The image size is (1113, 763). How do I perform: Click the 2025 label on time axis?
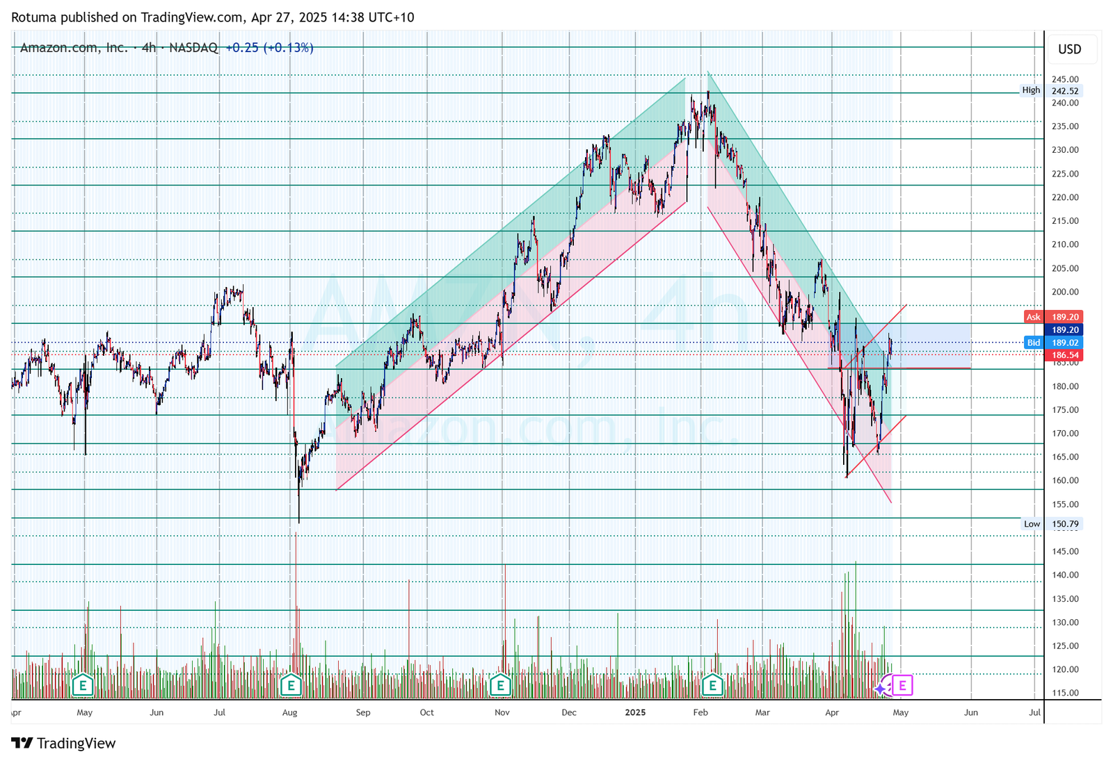pyautogui.click(x=635, y=712)
